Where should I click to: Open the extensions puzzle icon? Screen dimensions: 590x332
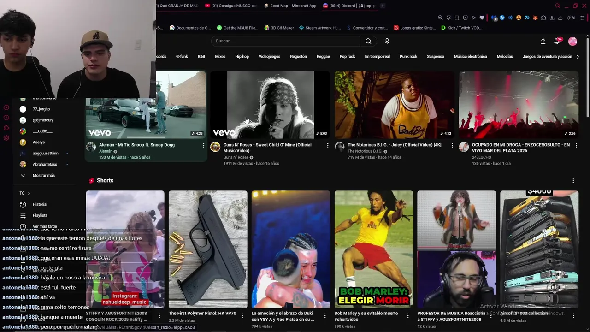point(543,18)
